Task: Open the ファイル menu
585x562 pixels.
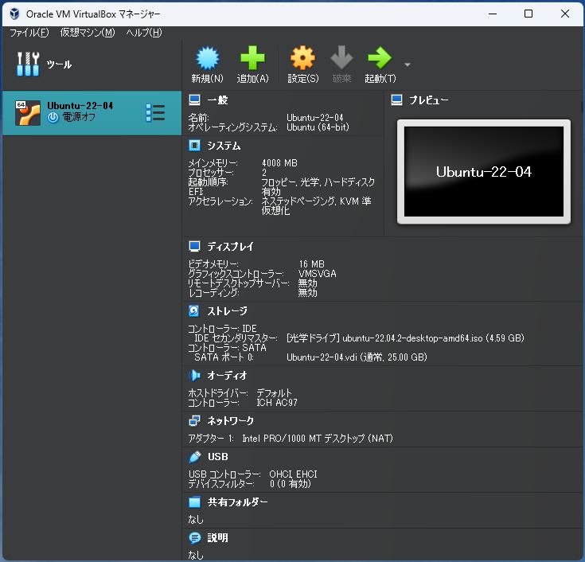Action: click(29, 33)
